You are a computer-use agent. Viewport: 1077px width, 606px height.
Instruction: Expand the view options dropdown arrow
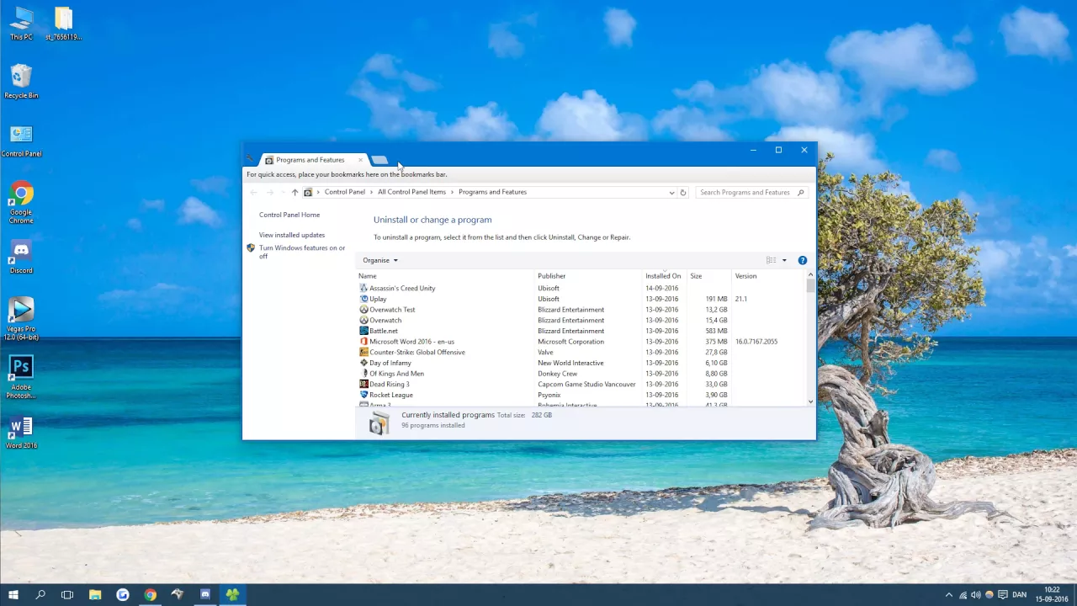click(784, 260)
